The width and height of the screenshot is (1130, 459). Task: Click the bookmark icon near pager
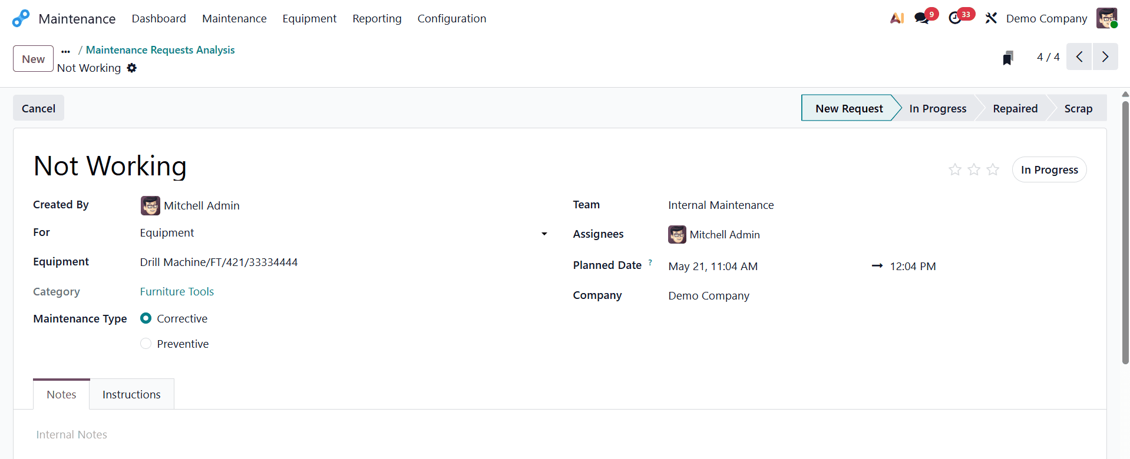coord(1008,58)
